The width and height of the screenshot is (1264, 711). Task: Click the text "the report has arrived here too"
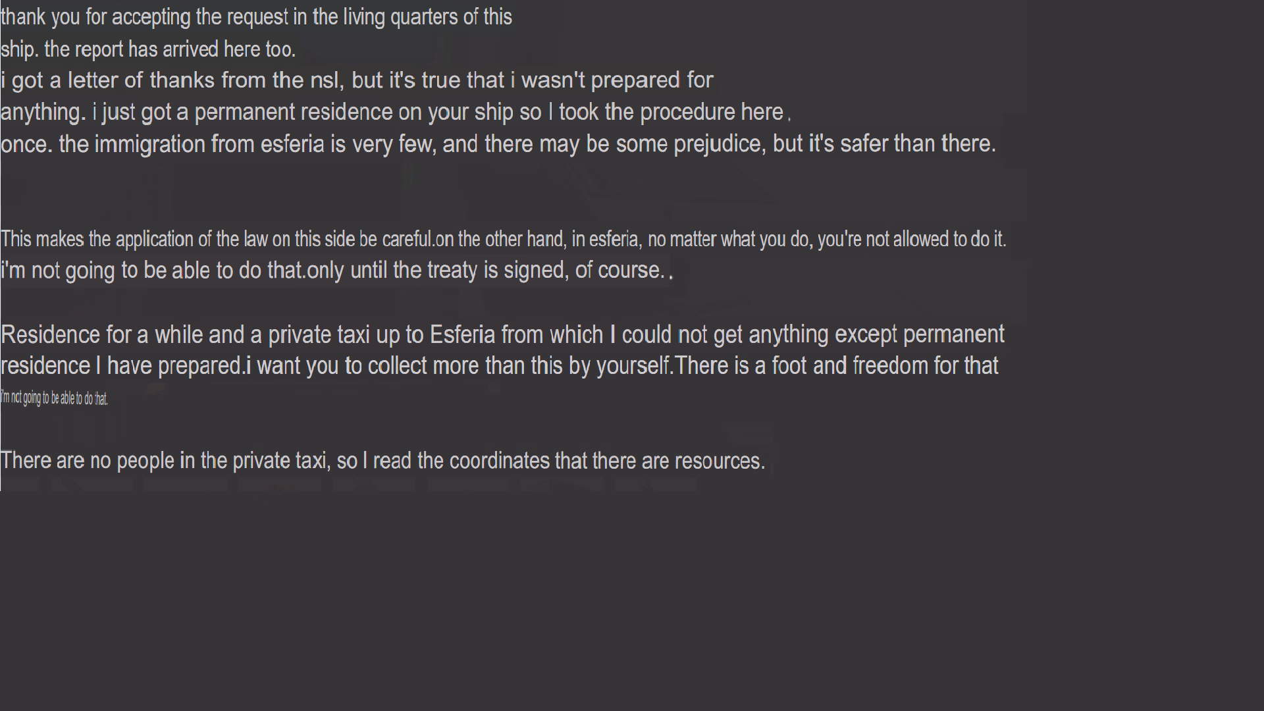(x=169, y=49)
